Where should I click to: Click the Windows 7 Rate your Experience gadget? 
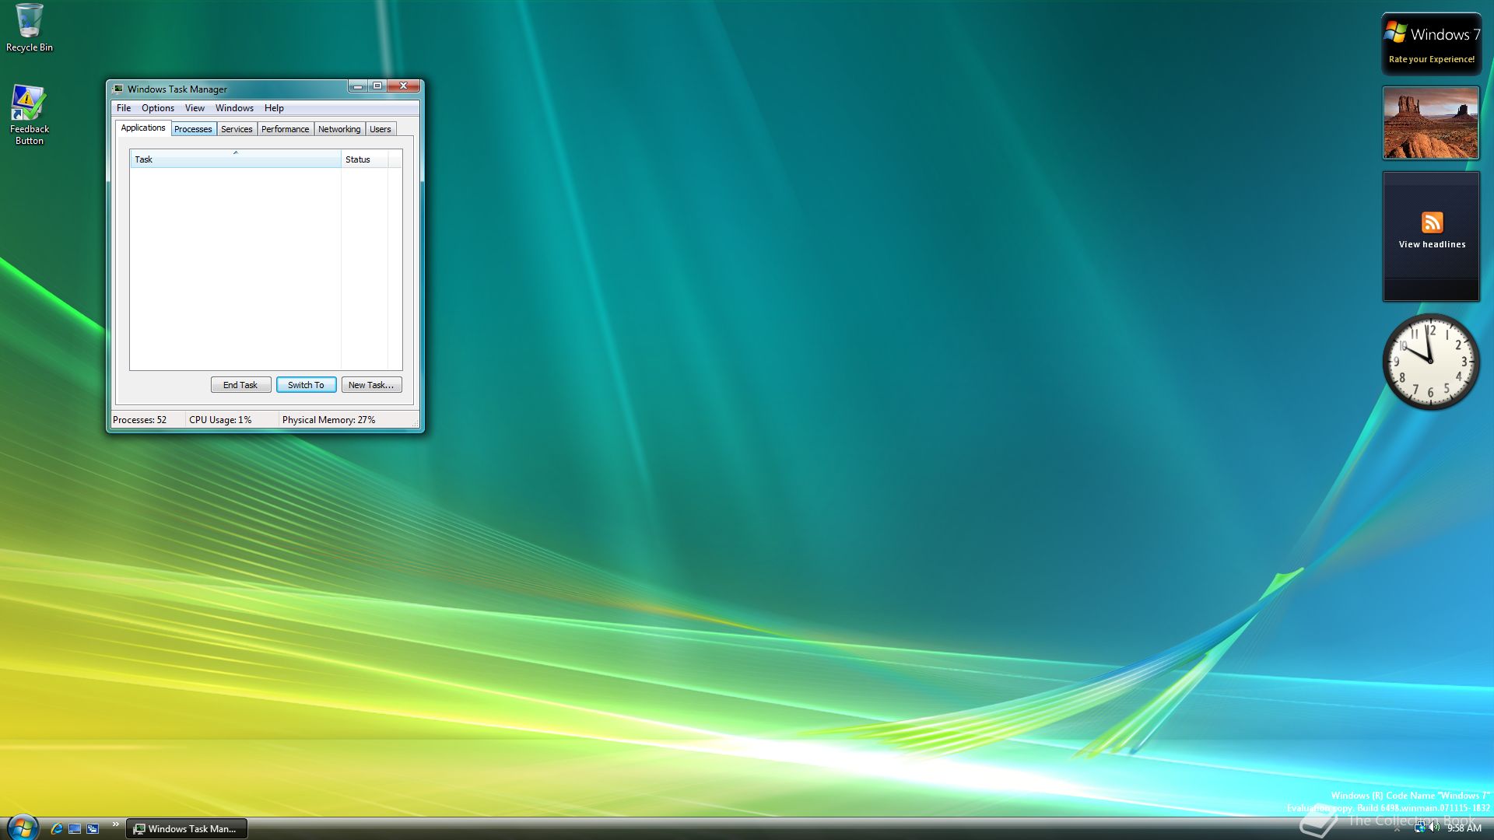pyautogui.click(x=1431, y=44)
